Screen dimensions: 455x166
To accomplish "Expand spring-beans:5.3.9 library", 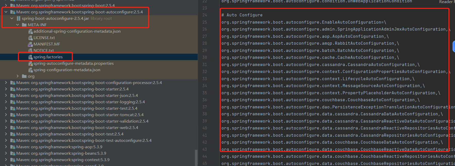I will click(x=6, y=153).
